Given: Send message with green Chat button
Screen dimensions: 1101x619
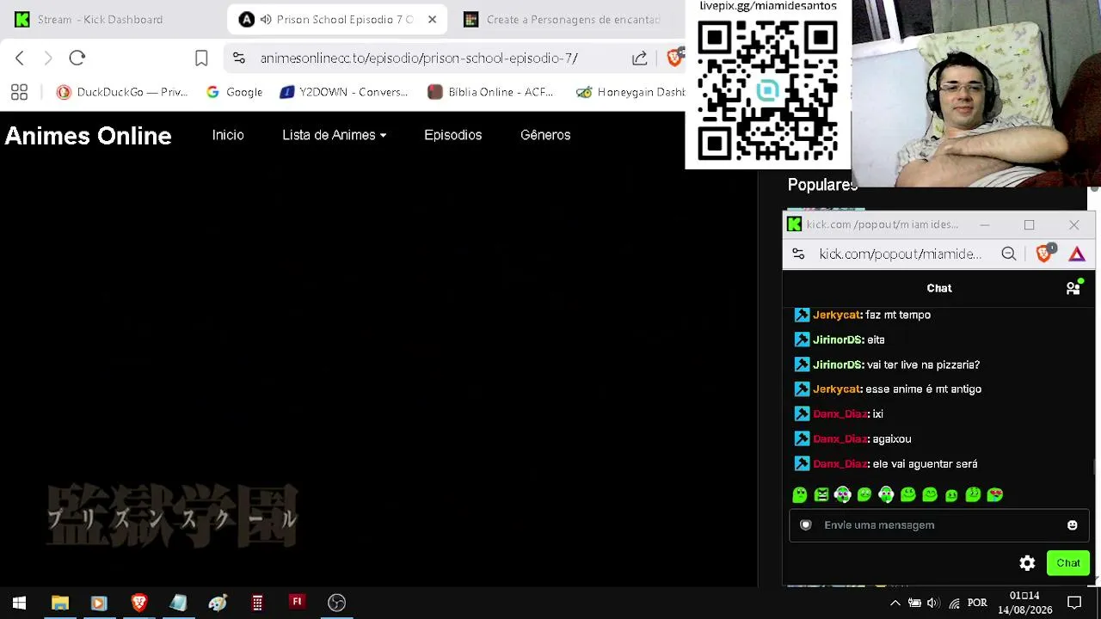Looking at the screenshot, I should (x=1068, y=563).
